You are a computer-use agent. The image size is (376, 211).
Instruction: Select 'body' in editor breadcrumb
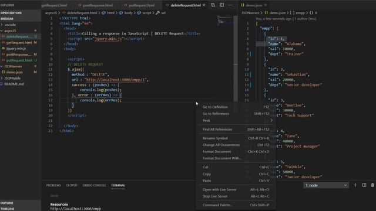tap(128, 13)
